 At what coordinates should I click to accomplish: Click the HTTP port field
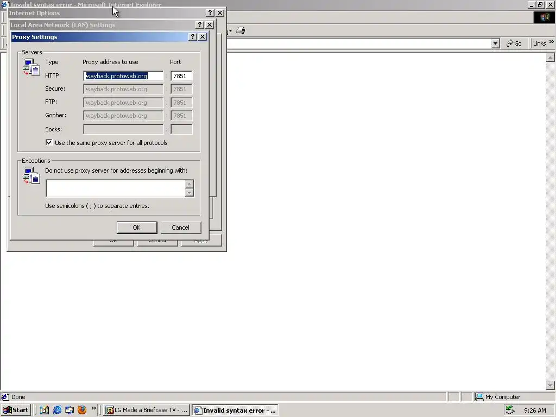pos(181,76)
